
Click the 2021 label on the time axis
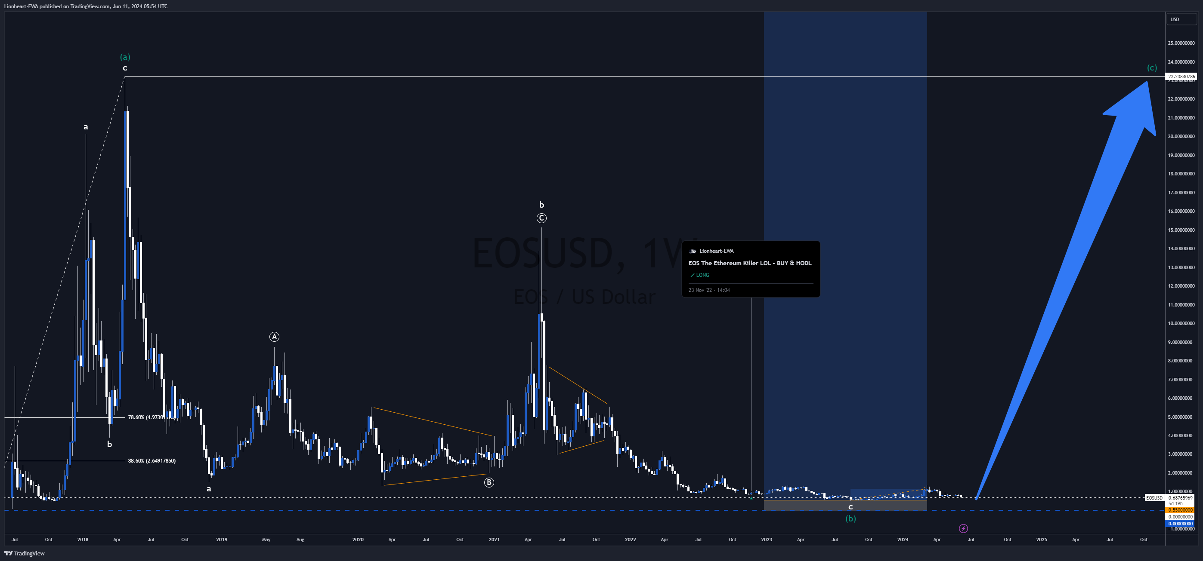[494, 540]
